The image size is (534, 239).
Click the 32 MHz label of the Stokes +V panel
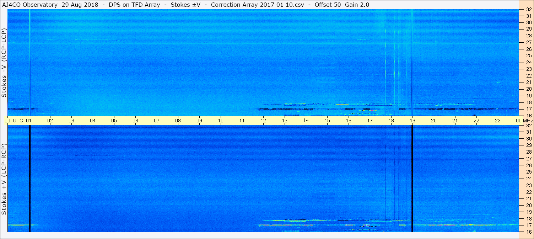tap(528, 126)
